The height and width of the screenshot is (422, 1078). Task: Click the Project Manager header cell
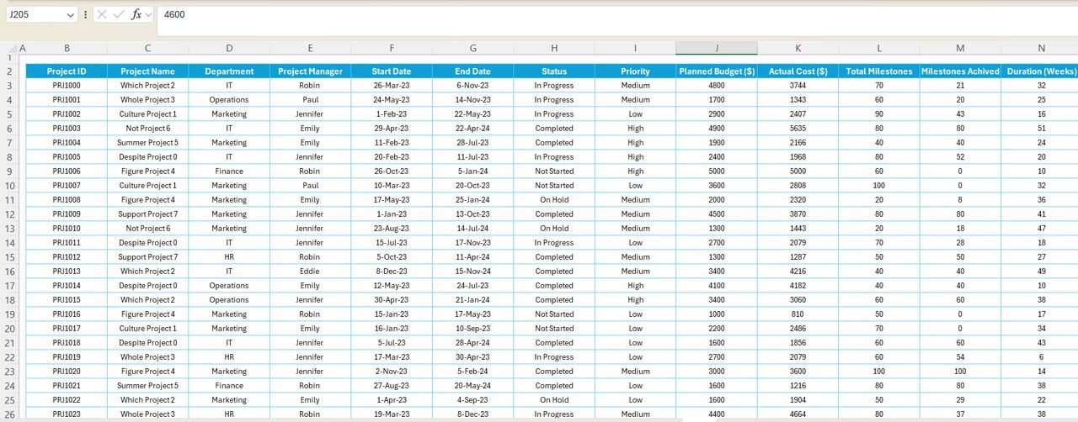click(x=310, y=71)
